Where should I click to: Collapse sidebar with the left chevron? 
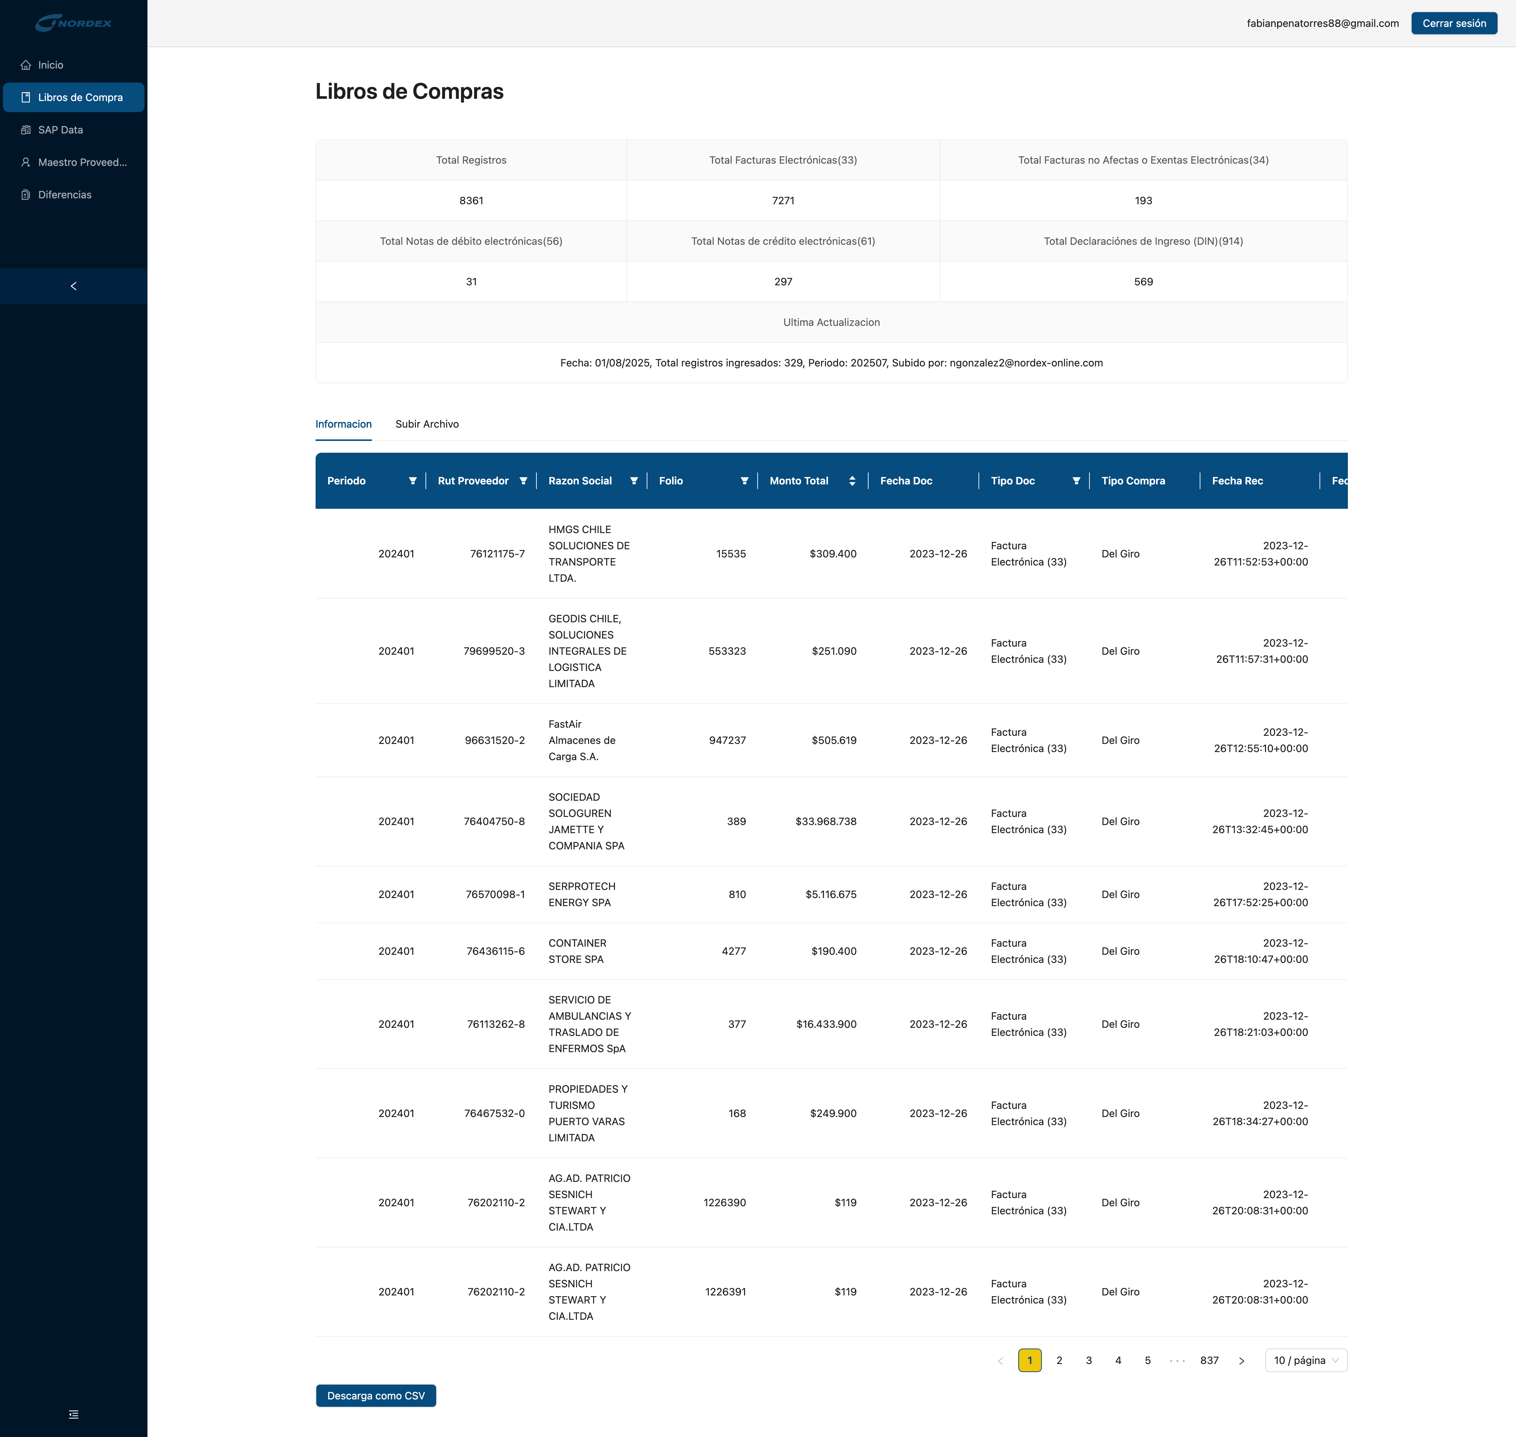[x=73, y=286]
